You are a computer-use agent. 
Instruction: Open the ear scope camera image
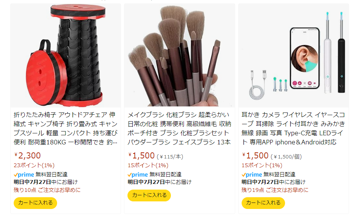pos(293,56)
